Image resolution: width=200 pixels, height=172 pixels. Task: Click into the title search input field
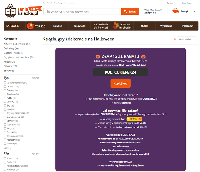82,12
